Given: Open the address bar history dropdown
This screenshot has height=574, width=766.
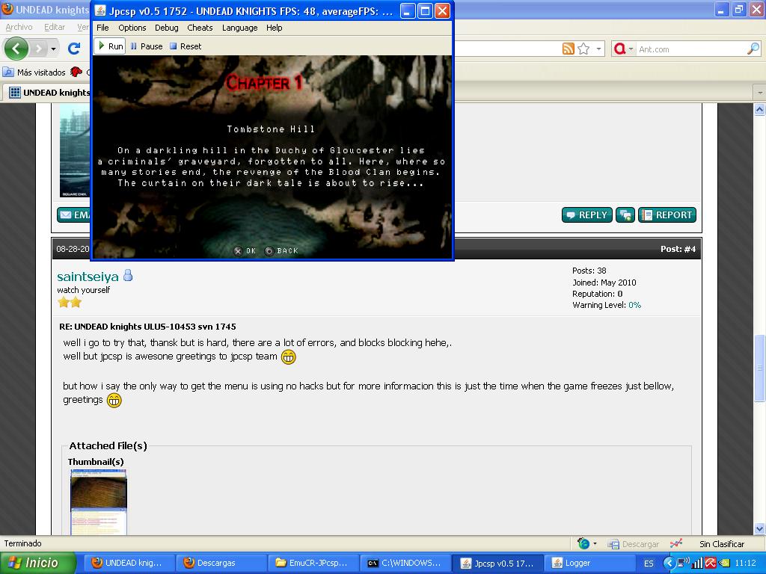Looking at the screenshot, I should point(598,49).
